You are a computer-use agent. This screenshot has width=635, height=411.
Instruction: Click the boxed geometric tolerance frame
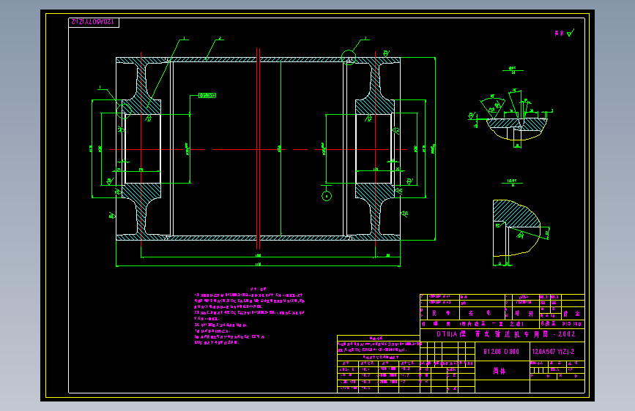point(207,96)
